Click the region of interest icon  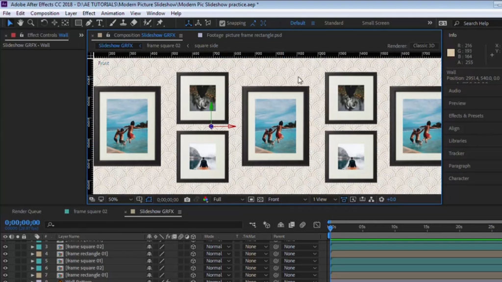click(251, 200)
